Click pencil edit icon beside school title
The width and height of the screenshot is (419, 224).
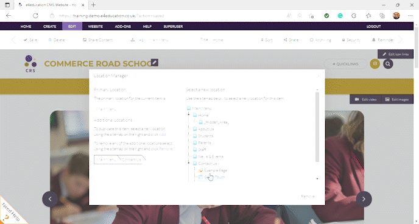click(x=155, y=63)
